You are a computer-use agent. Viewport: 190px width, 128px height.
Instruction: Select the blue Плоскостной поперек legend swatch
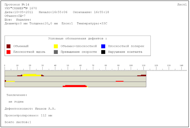pos(103,46)
